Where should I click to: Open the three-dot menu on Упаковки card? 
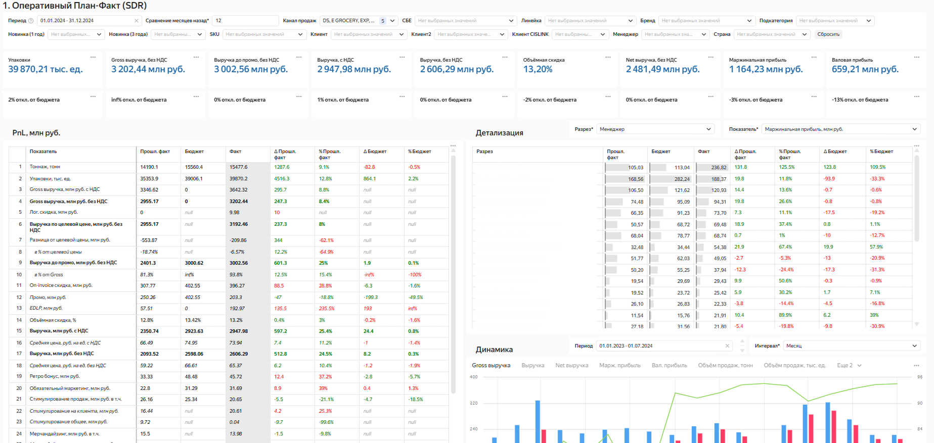[x=93, y=57]
